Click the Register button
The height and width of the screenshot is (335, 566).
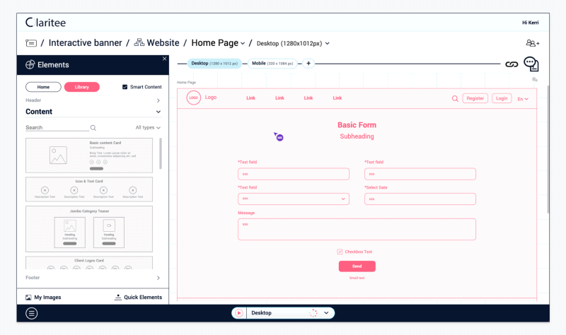[475, 98]
